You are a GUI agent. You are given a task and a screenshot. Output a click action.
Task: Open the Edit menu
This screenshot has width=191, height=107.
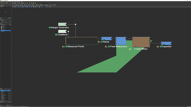pyautogui.click(x=2, y=2)
